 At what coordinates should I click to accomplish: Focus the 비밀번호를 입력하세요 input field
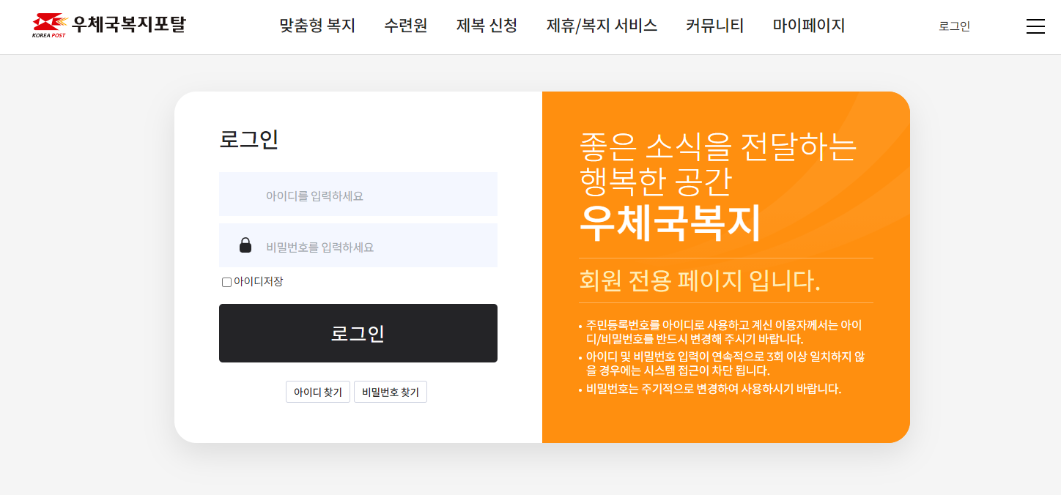tap(358, 245)
